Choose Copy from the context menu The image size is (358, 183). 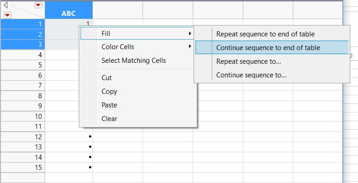point(109,91)
